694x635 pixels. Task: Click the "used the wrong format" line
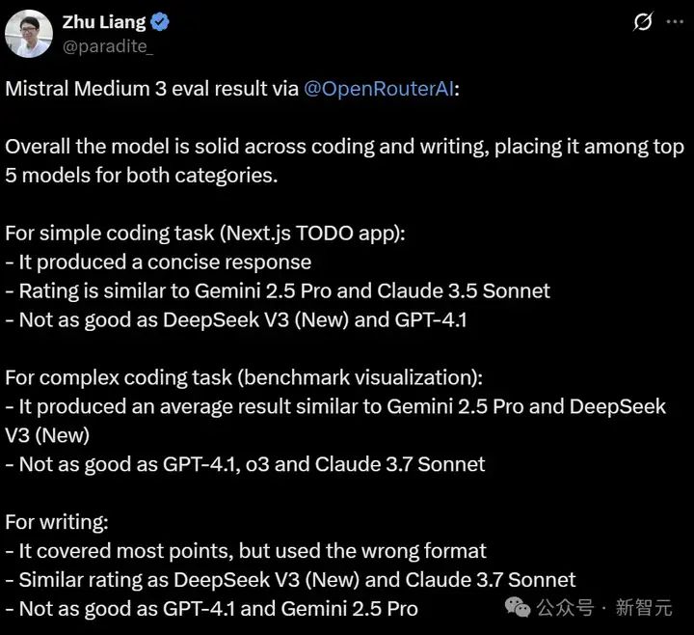click(246, 551)
